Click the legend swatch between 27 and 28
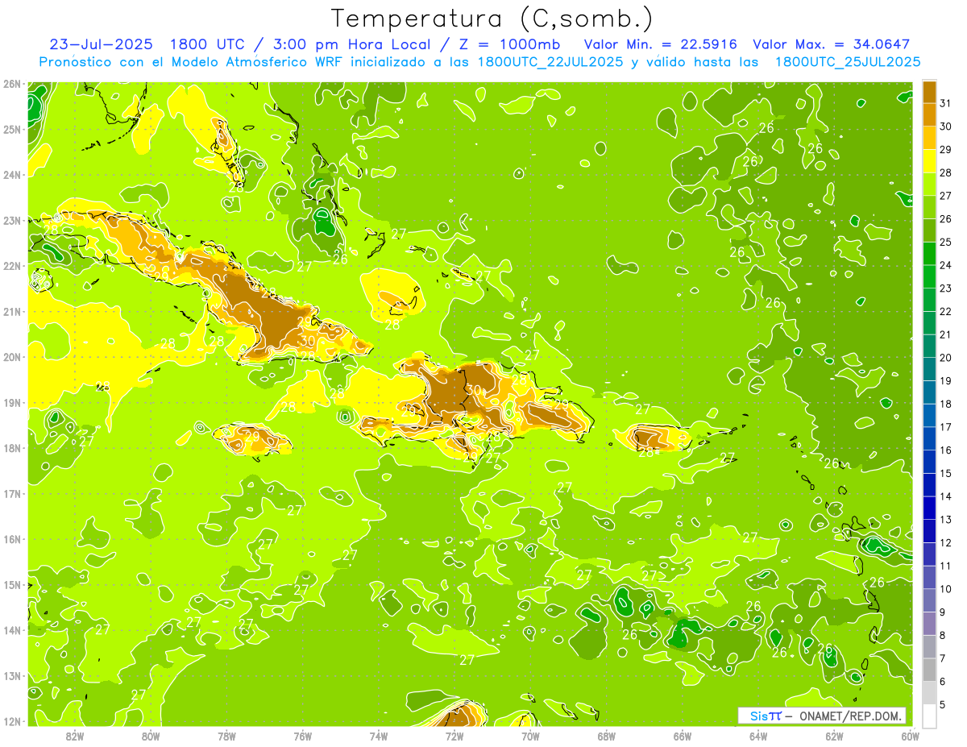967x747 pixels. tap(928, 185)
